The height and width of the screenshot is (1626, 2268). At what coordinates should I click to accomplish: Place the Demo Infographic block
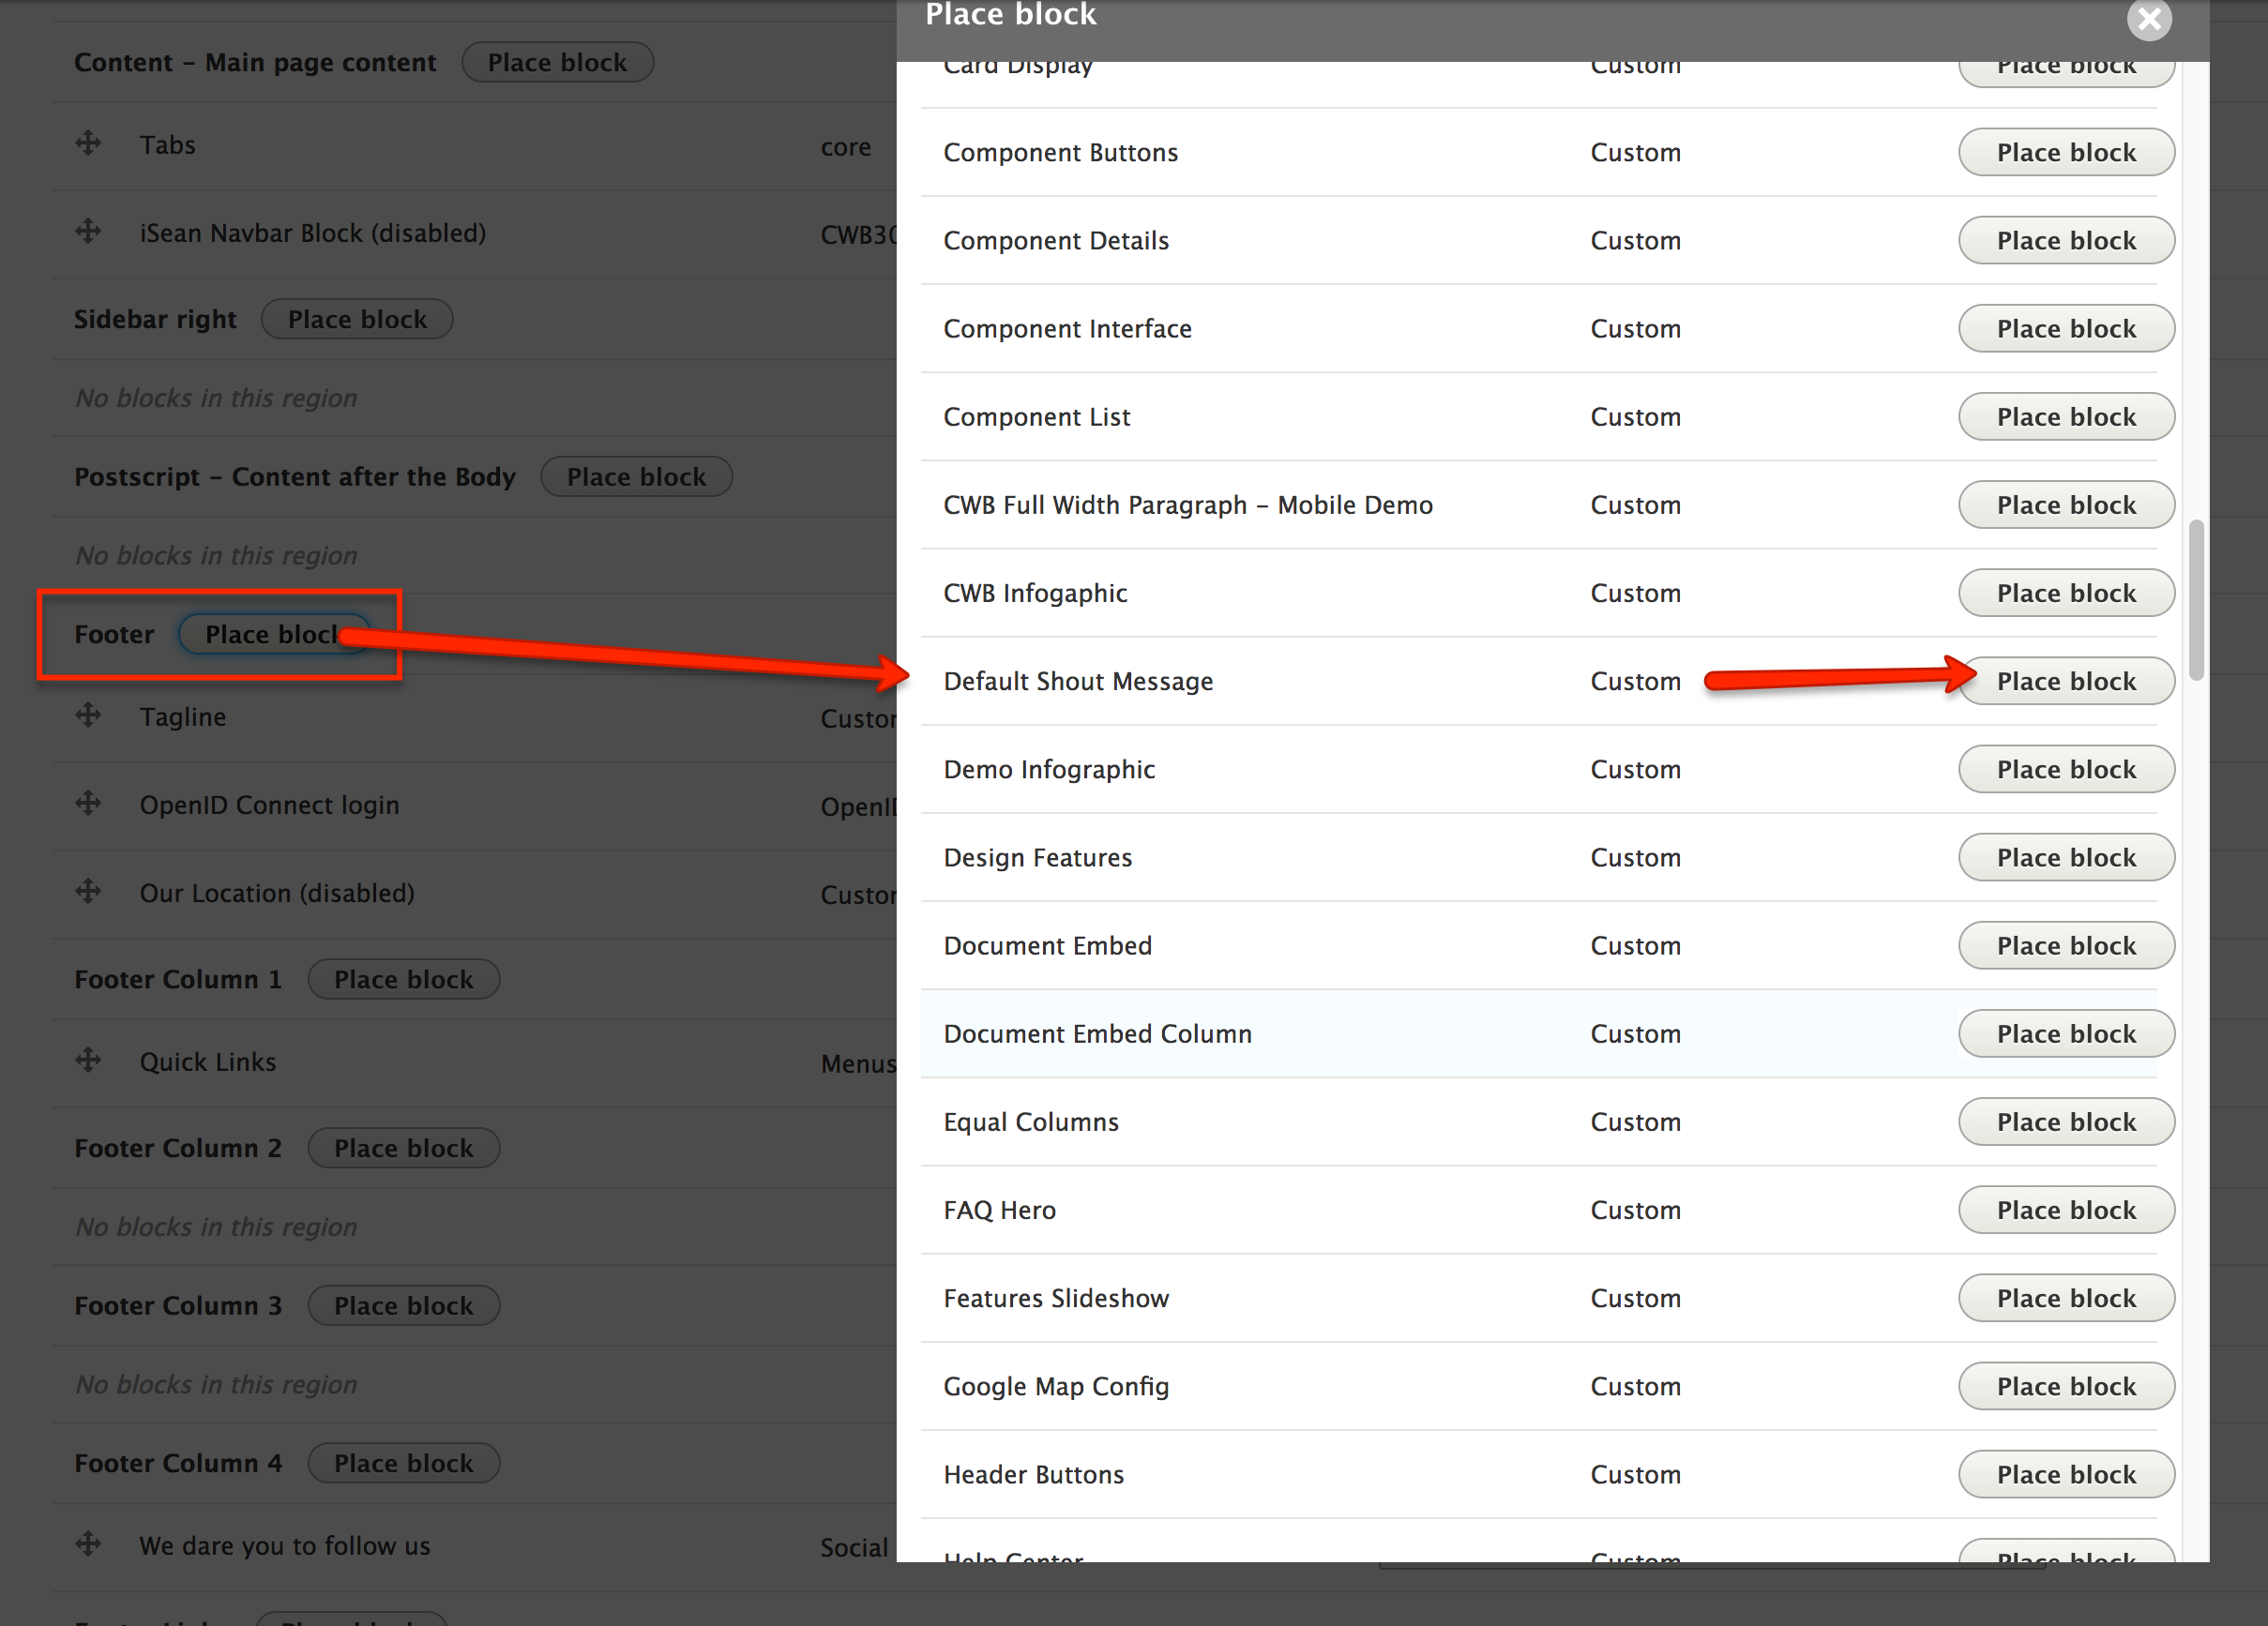coord(2066,769)
